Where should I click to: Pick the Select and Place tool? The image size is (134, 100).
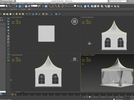coord(29,6)
